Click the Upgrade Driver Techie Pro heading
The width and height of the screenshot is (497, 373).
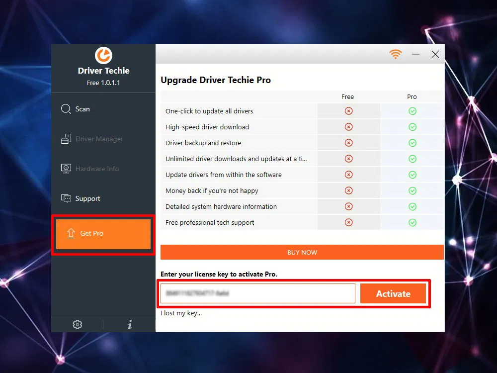point(216,80)
